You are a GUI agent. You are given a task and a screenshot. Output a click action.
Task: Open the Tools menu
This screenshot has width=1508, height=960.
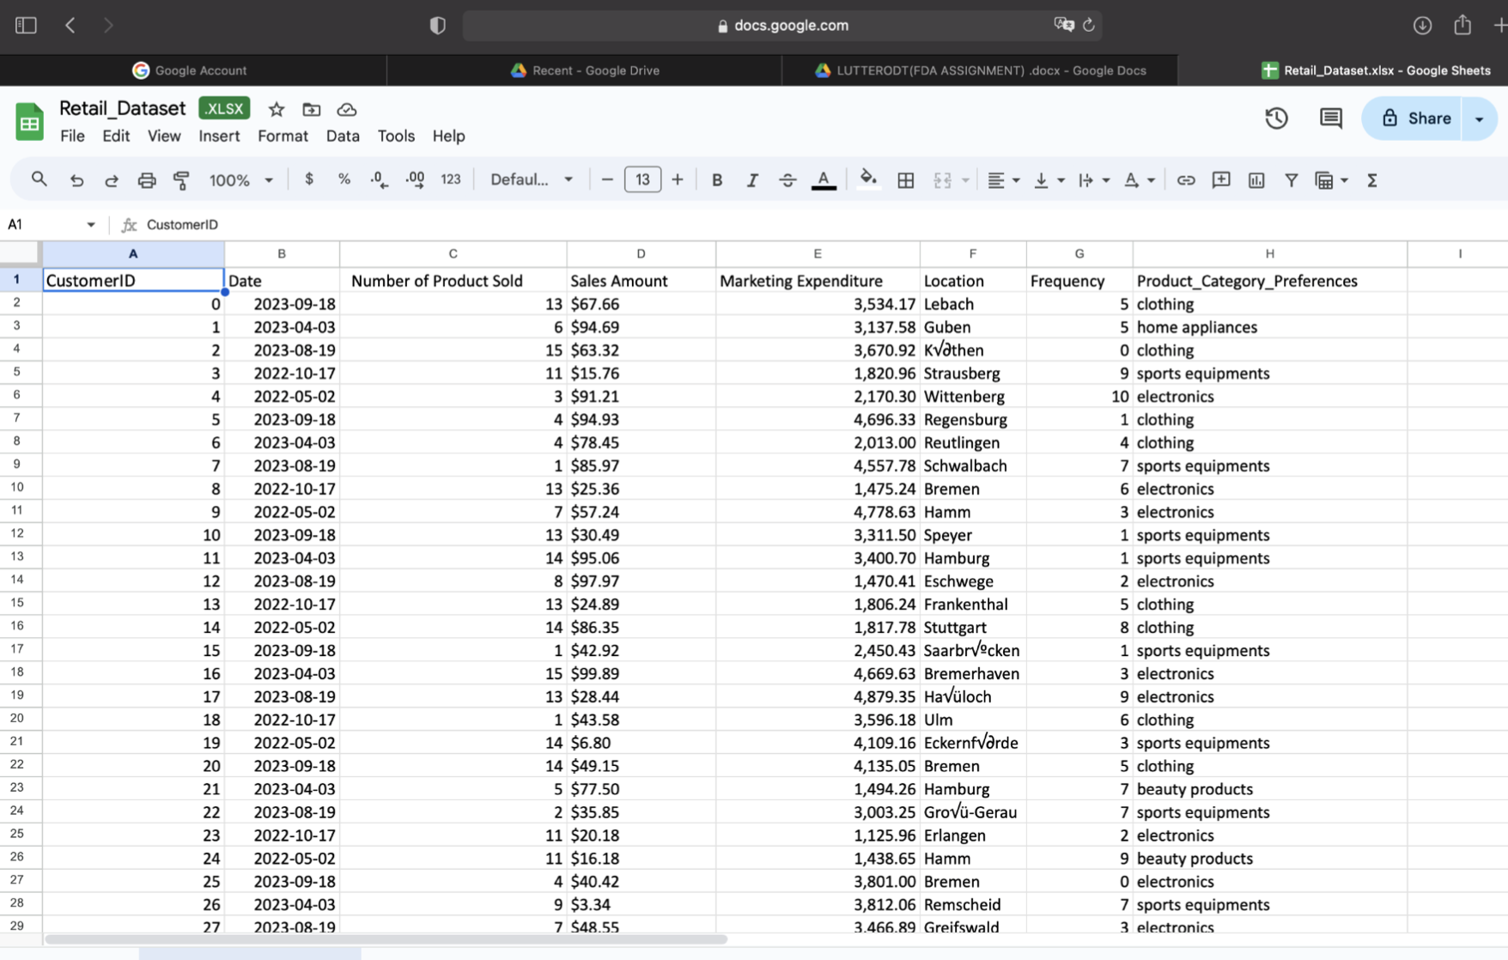396,136
